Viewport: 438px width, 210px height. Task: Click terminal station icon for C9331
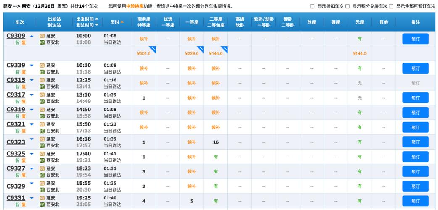42,205
